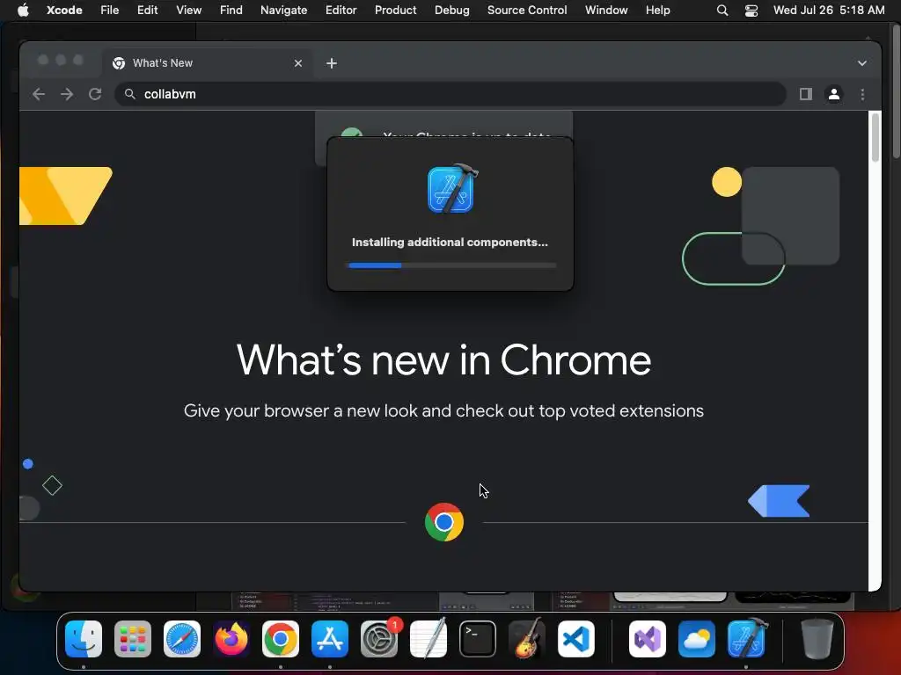Screen dimensions: 901x675
Task: Open Control Center in menu bar
Action: [751, 11]
